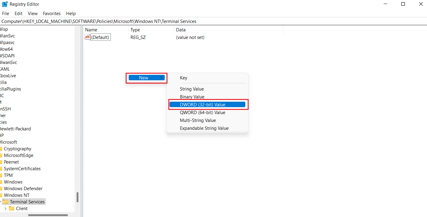Open the Favorites menu
The image size is (427, 217).
tap(52, 14)
